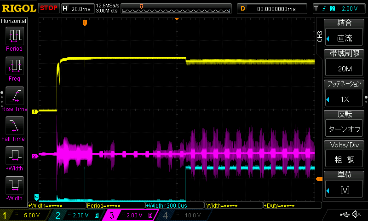Click the CH3 side menu tab label
368x221 pixels.
tap(320, 36)
